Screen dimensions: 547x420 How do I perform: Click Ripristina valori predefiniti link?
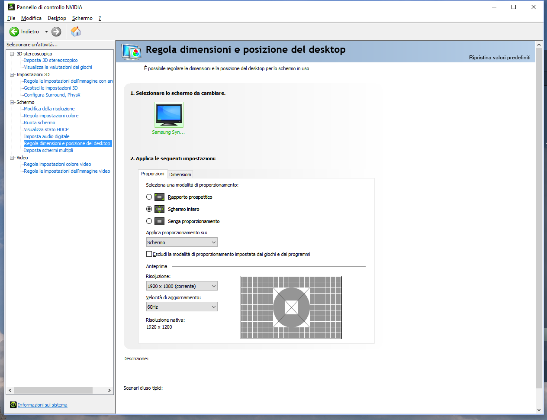499,58
